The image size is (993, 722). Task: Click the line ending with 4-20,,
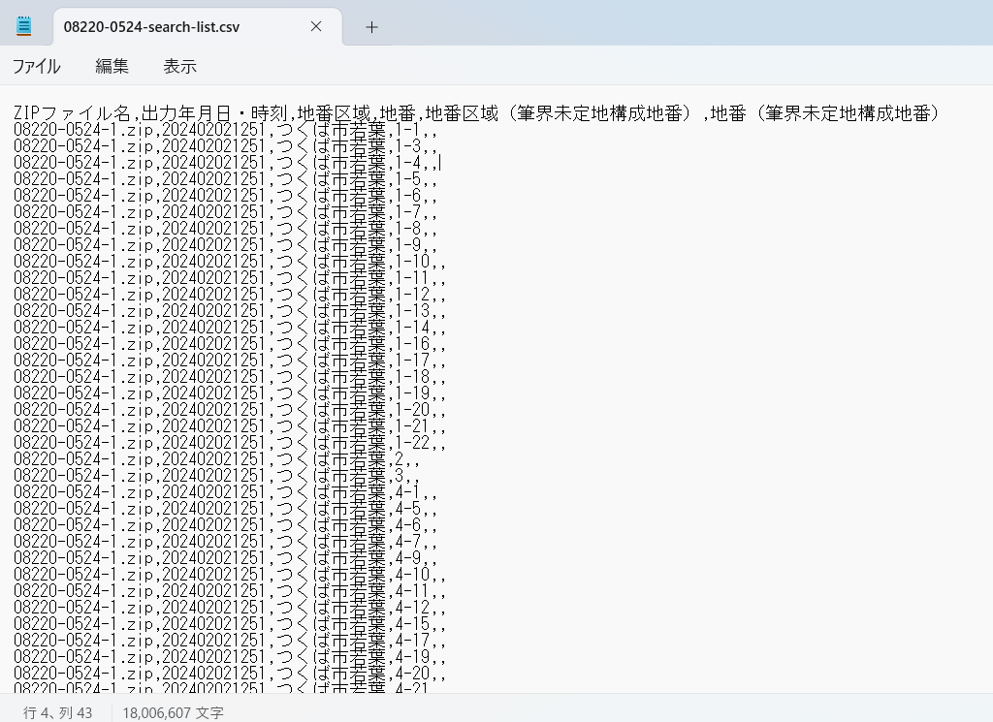[x=230, y=673]
